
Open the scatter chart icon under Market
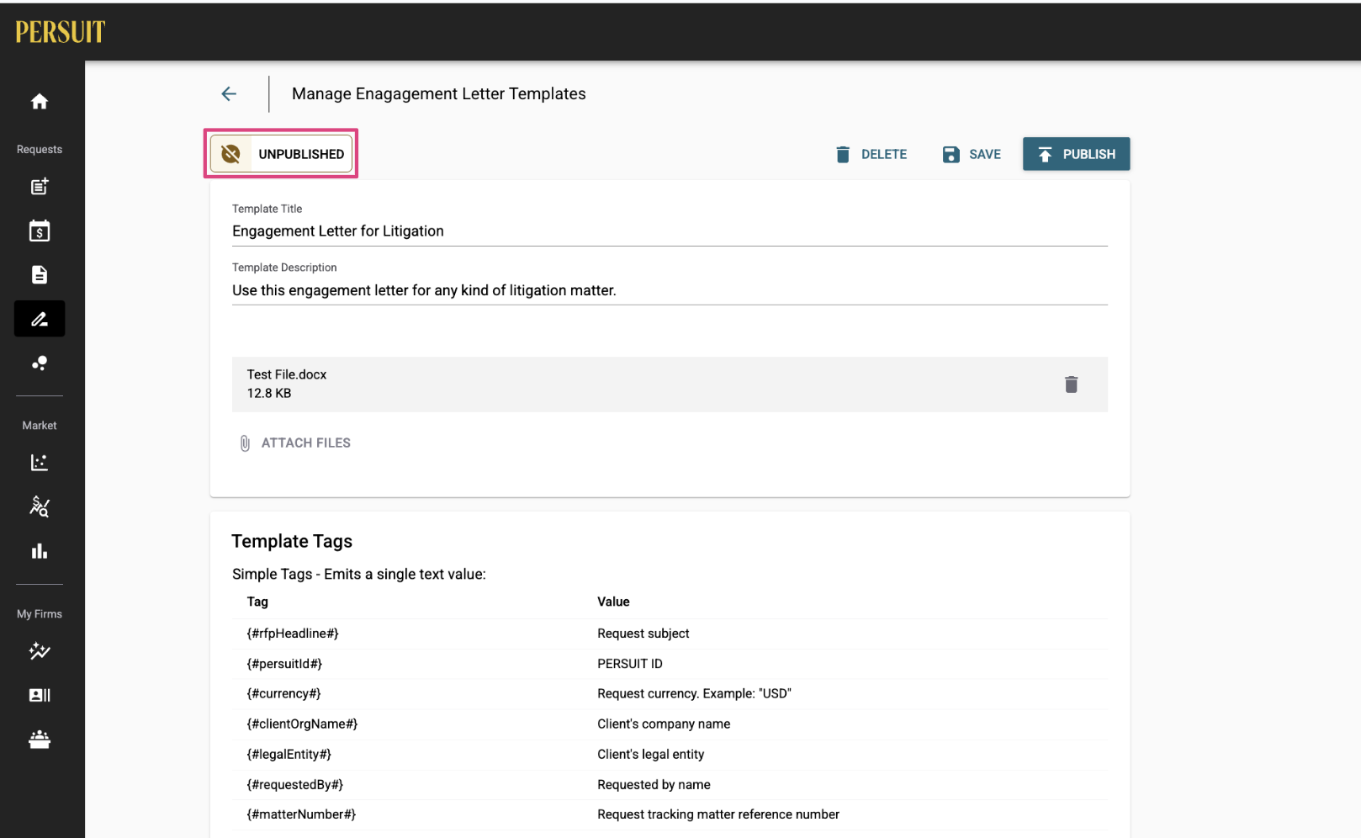(40, 463)
